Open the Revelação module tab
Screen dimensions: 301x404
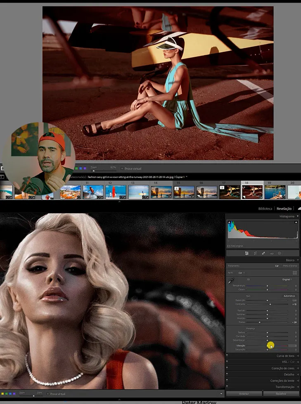284,209
